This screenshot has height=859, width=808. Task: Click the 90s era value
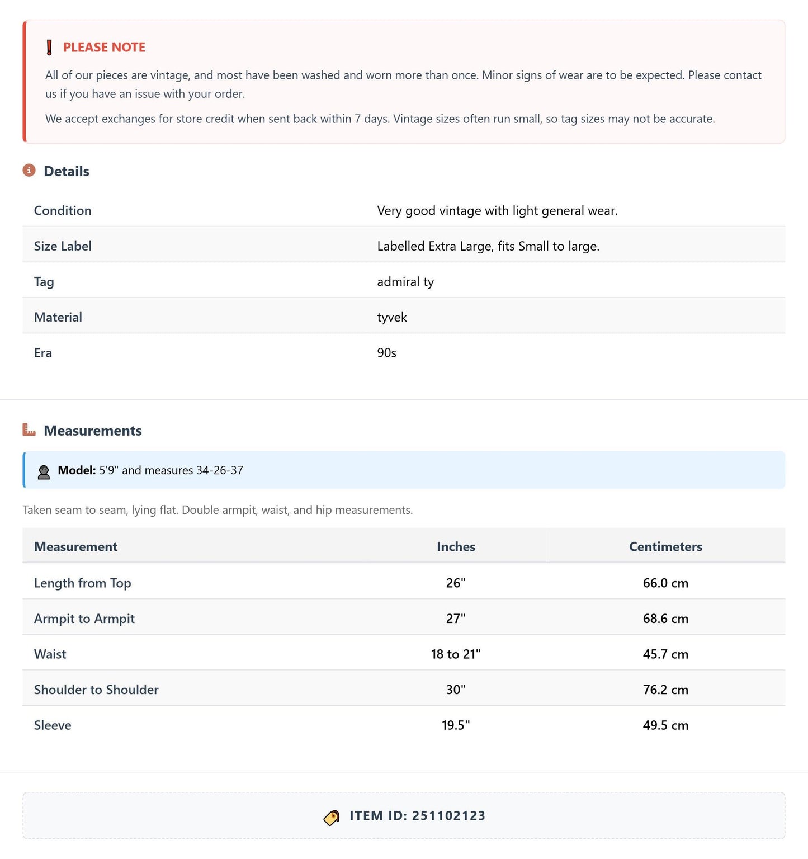click(x=386, y=353)
